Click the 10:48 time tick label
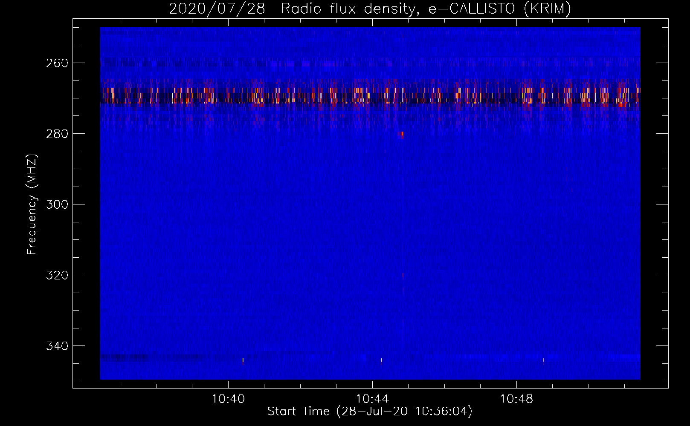 pyautogui.click(x=516, y=399)
